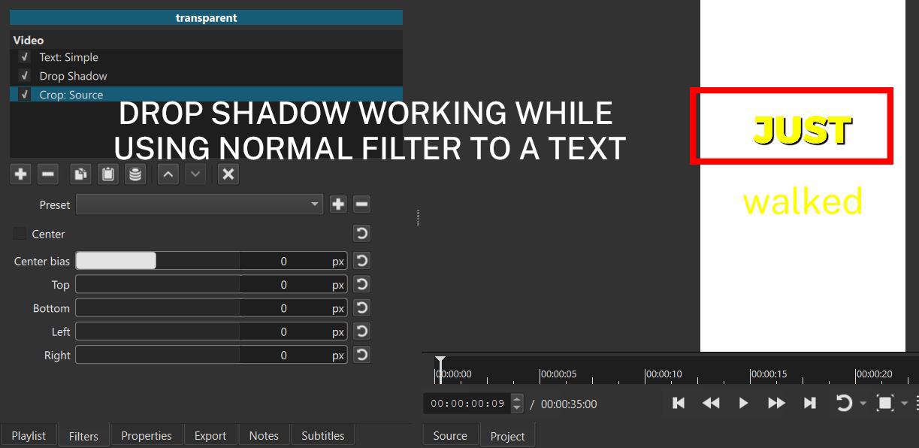
Task: Click the save filter set stack icon
Action: (135, 174)
